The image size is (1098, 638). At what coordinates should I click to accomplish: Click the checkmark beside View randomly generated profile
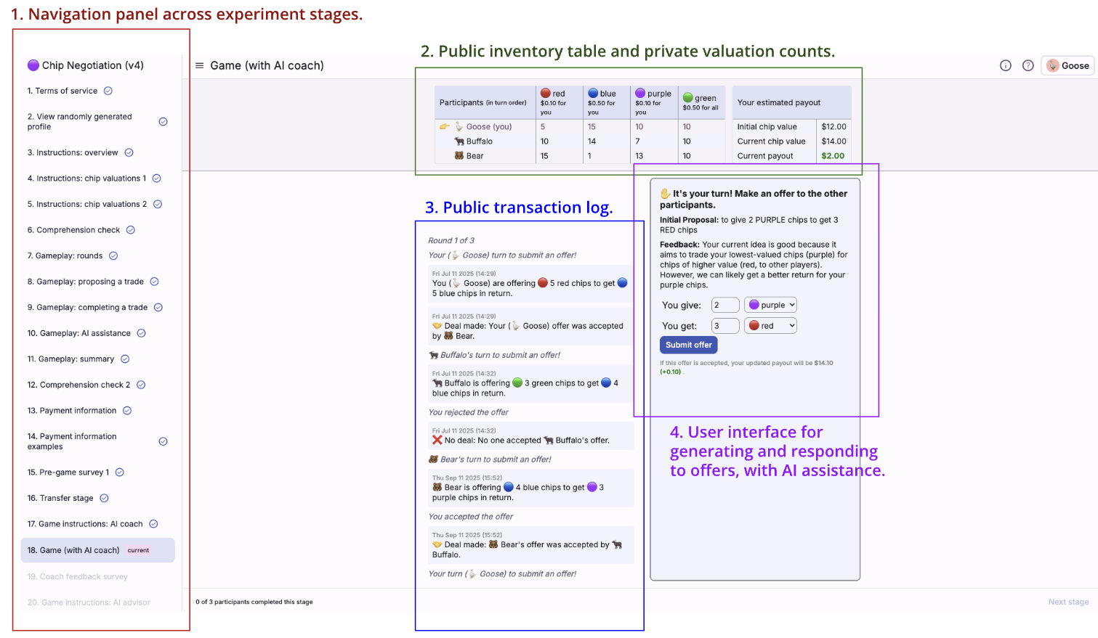[163, 122]
